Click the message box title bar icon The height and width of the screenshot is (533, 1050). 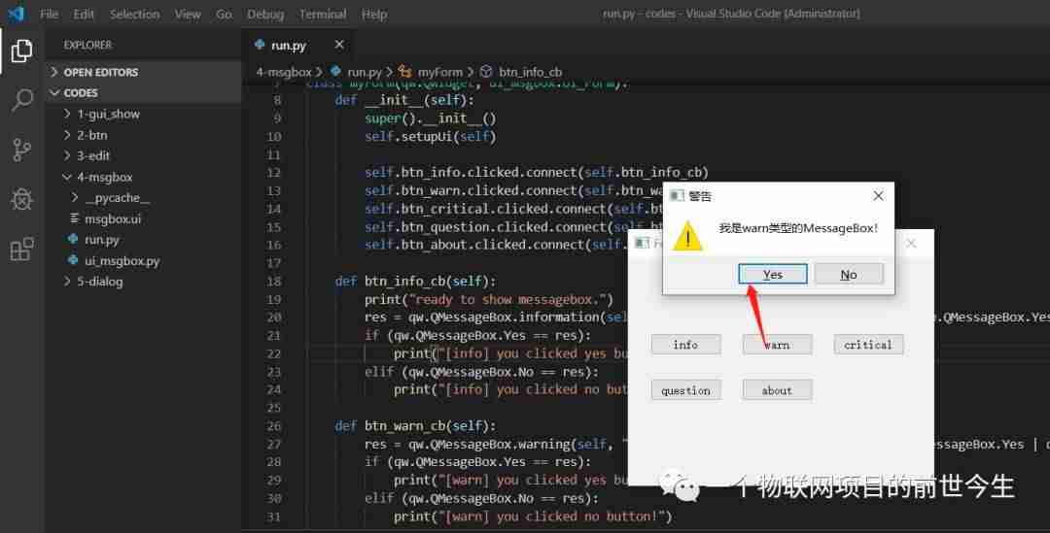(677, 196)
